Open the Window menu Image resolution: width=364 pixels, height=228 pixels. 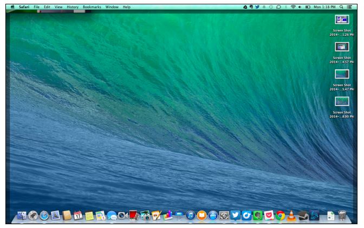tap(112, 7)
